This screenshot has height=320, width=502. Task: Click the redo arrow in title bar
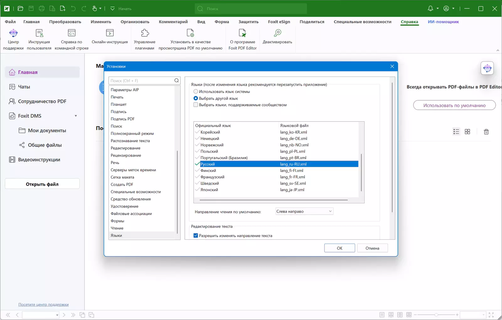(84, 8)
